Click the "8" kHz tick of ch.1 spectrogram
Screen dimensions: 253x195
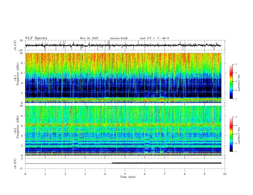click(22, 63)
